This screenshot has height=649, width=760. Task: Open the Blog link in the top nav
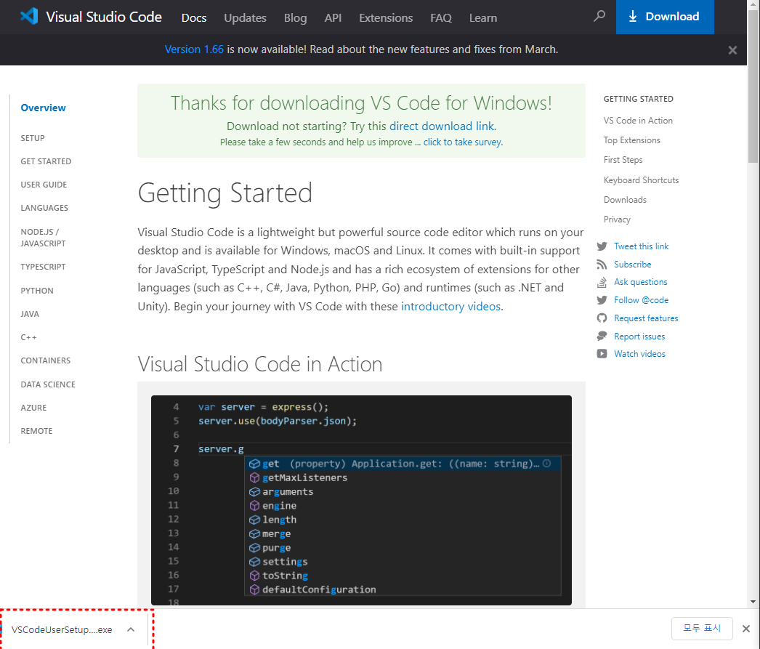295,18
